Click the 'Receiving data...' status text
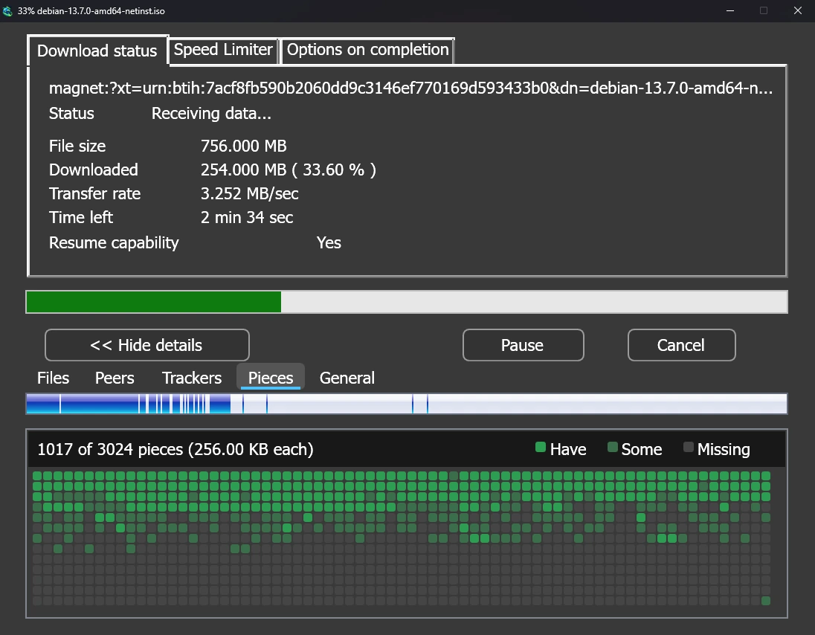 [x=211, y=113]
